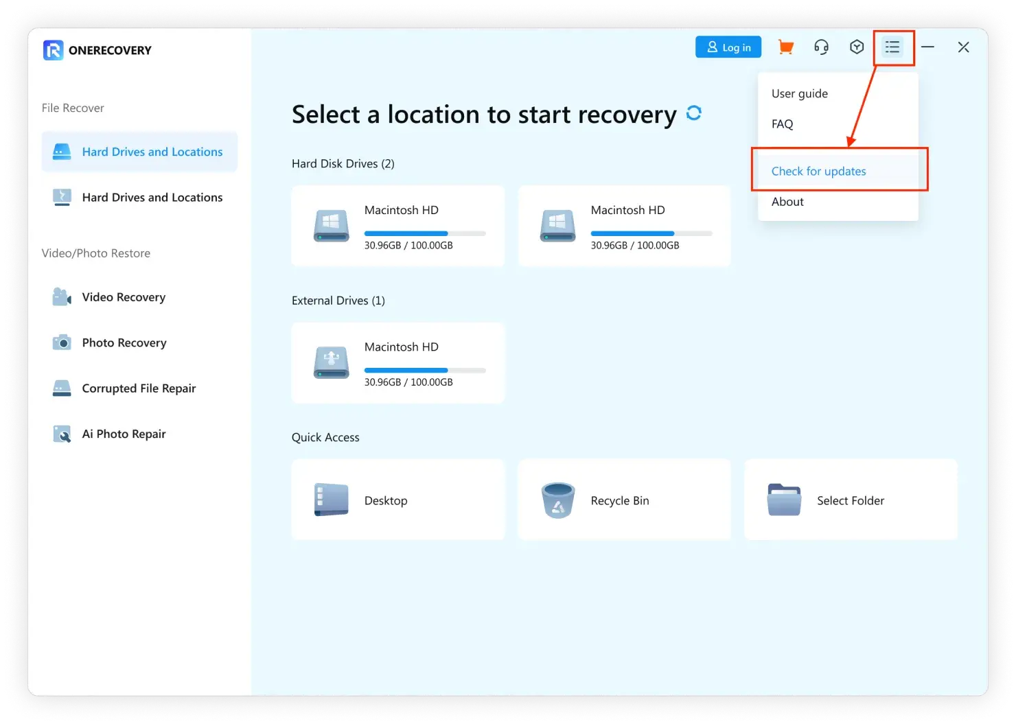Click the shopping cart icon

(785, 47)
